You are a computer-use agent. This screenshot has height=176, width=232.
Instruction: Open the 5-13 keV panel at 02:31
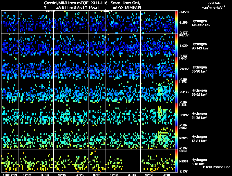click(x=97, y=161)
